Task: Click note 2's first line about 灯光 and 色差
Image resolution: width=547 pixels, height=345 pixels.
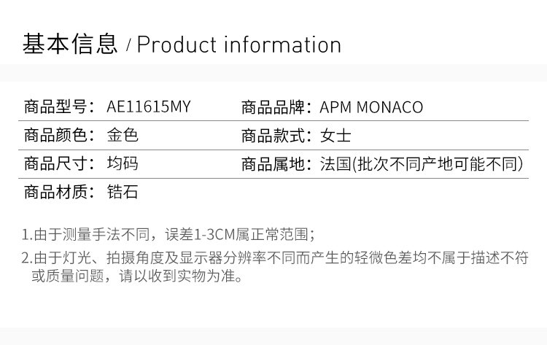Action: click(274, 257)
